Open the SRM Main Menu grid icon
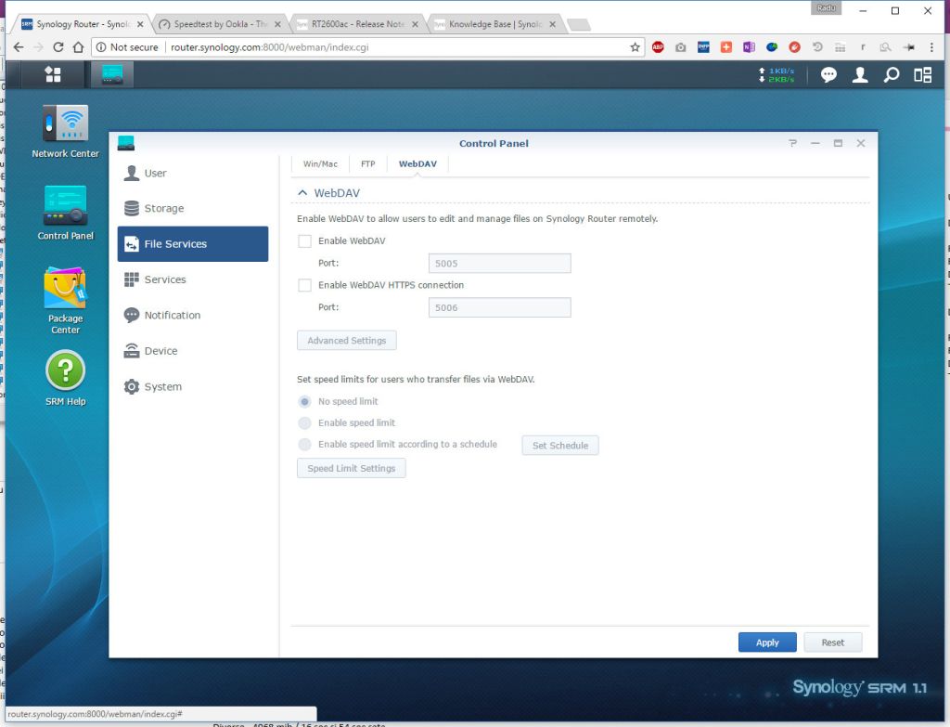 (53, 74)
